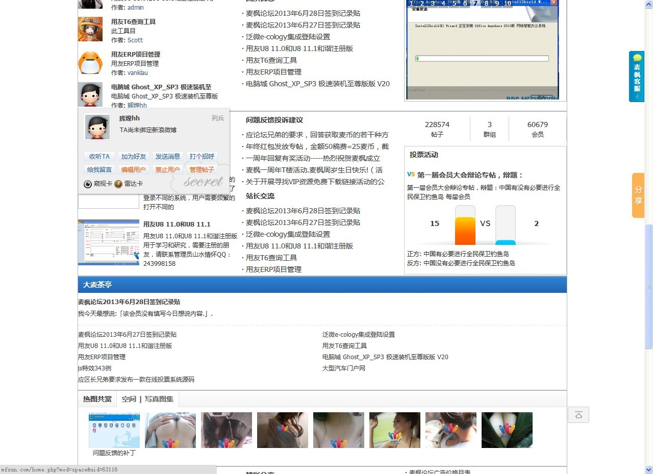Screen dimensions: 653x474
Task: Select the 热图共赏 tab
Action: point(97,399)
